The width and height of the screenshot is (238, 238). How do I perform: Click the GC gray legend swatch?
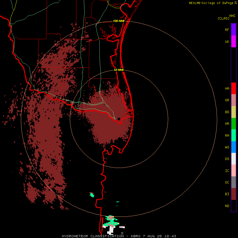click(x=234, y=182)
